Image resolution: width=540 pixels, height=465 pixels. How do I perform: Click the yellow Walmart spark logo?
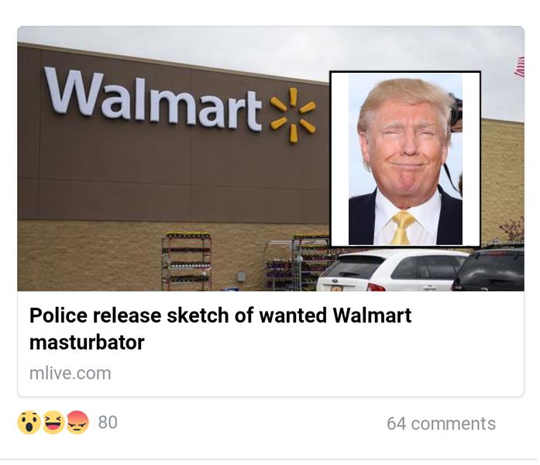tap(293, 115)
